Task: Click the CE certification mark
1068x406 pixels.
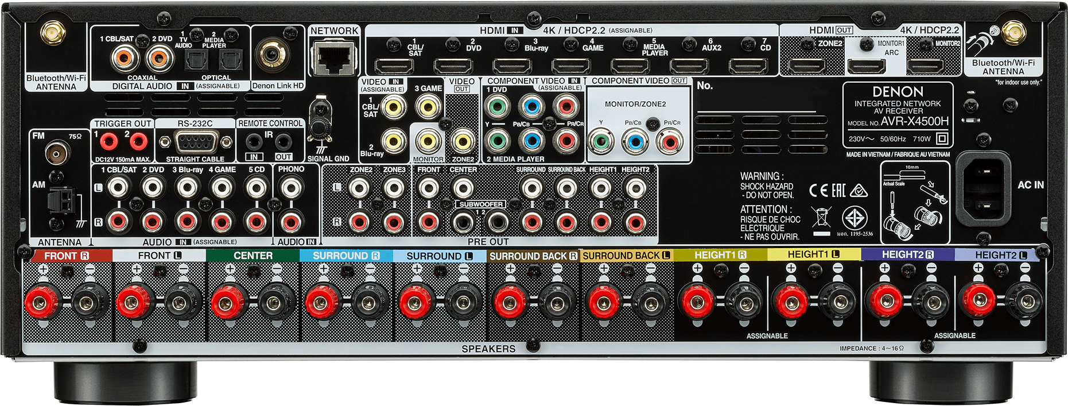Action: (x=818, y=191)
